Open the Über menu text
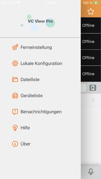 point(26,144)
